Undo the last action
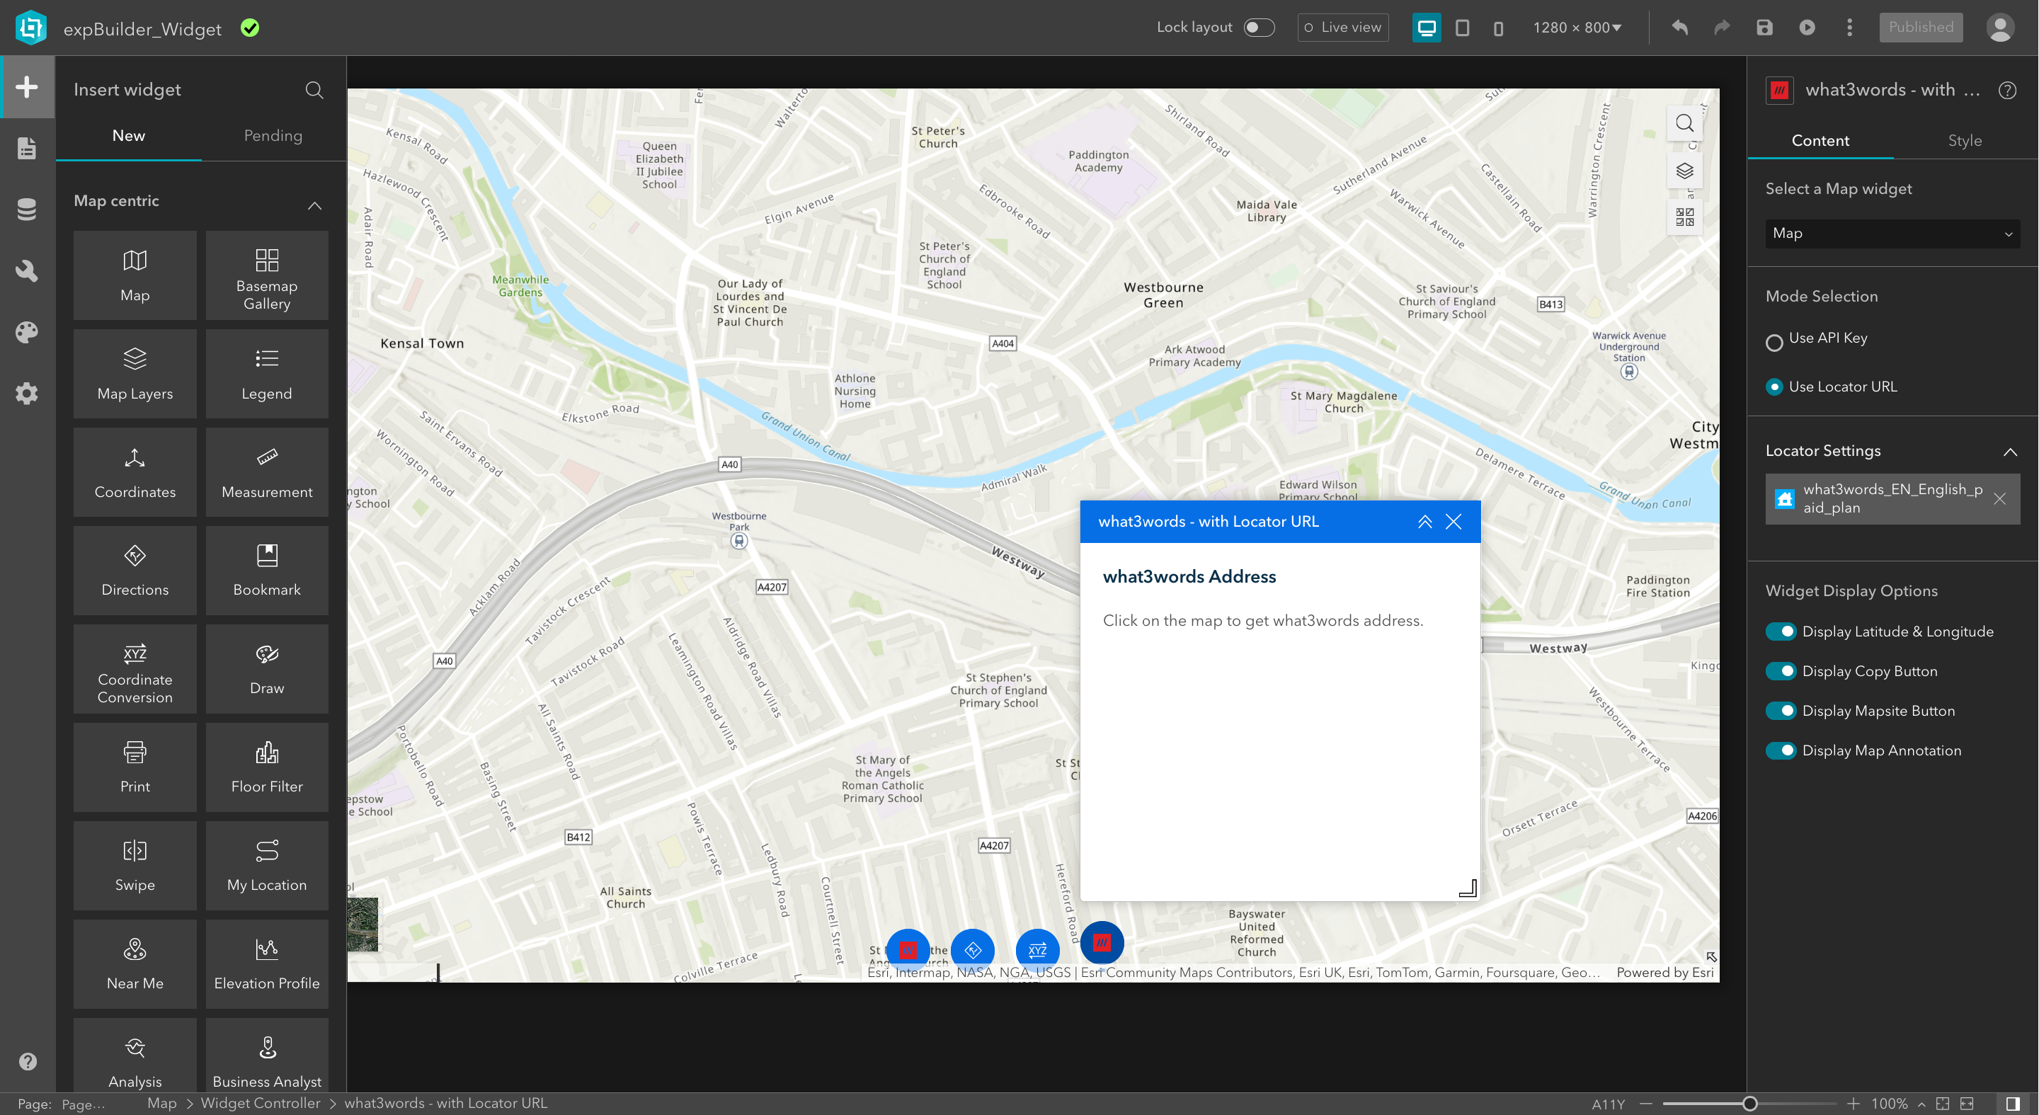The image size is (2039, 1115). pos(1679,28)
